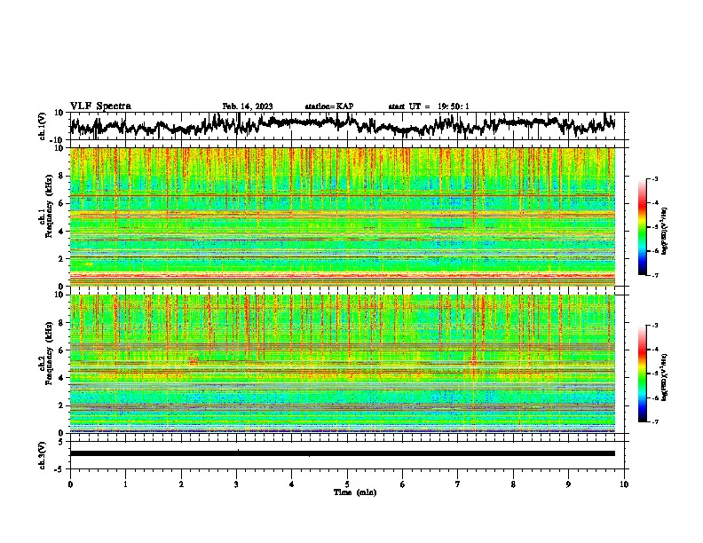The height and width of the screenshot is (543, 703).
Task: Click time axis tick label '1'
Action: pyautogui.click(x=126, y=484)
